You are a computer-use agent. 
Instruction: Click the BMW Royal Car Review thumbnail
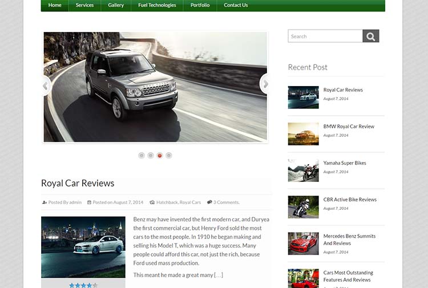click(x=303, y=134)
